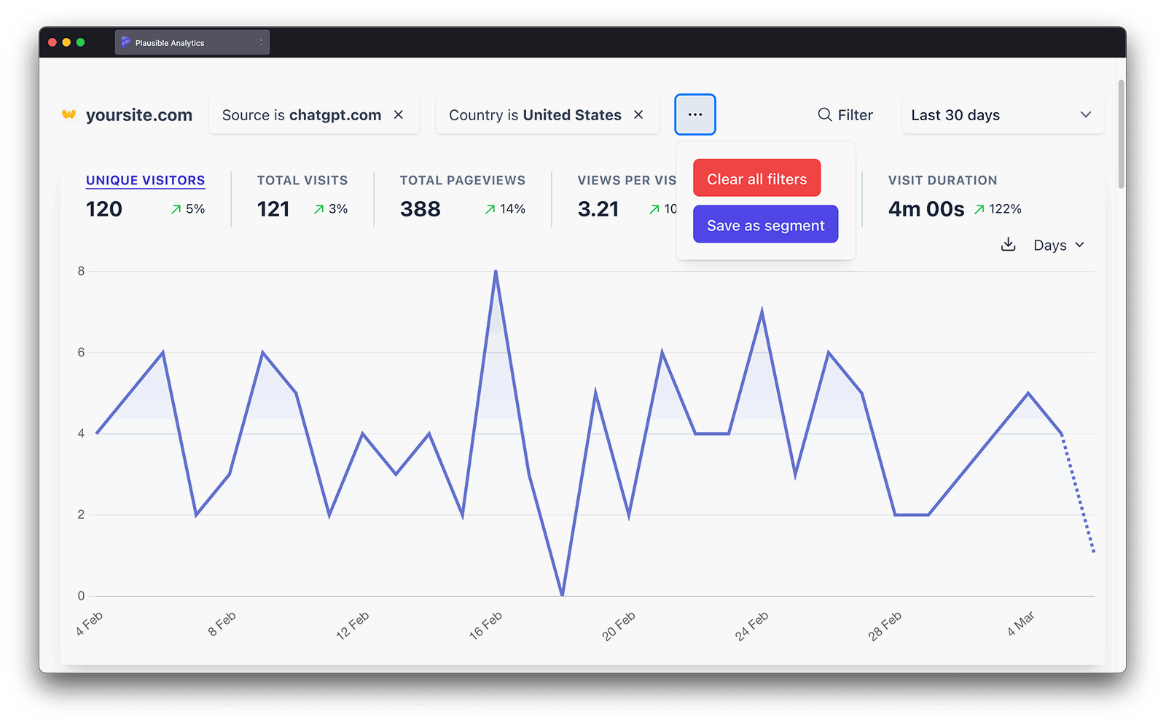This screenshot has width=1166, height=725.
Task: Expand the chevron on the date range selector
Action: pos(1086,114)
